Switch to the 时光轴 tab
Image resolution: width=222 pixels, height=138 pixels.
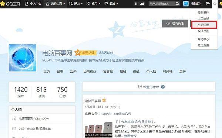pyautogui.click(x=168, y=72)
